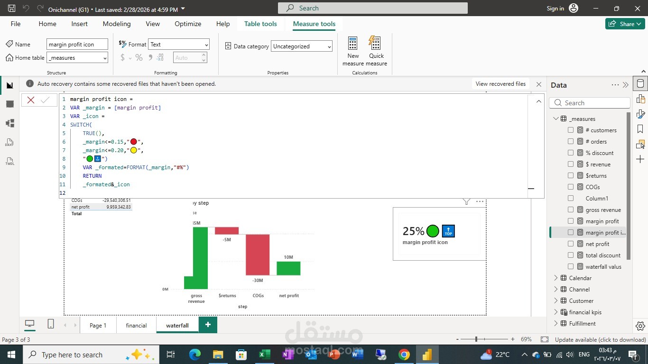Adjust the zoom slider handle
The width and height of the screenshot is (648, 364).
coord(476,339)
